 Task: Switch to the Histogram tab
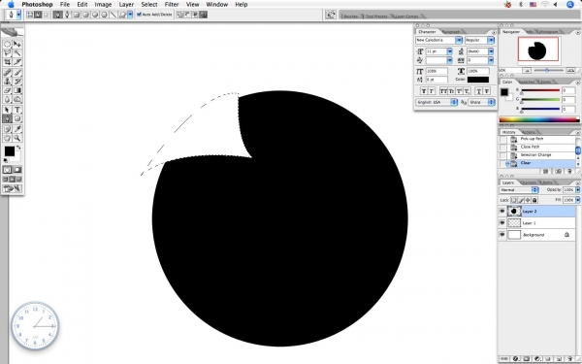(548, 32)
